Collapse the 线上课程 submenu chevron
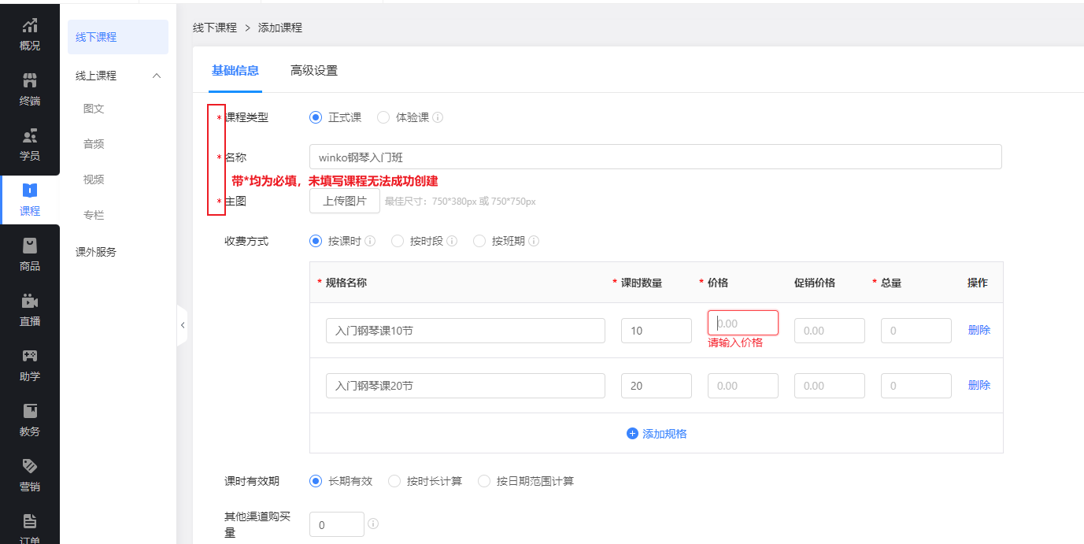 (x=156, y=76)
